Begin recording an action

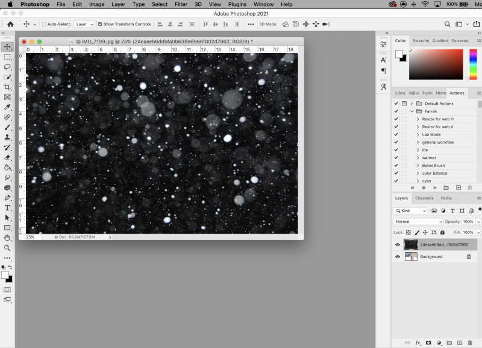pyautogui.click(x=424, y=188)
